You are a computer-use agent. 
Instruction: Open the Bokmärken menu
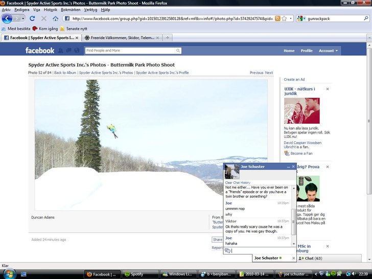[71, 10]
